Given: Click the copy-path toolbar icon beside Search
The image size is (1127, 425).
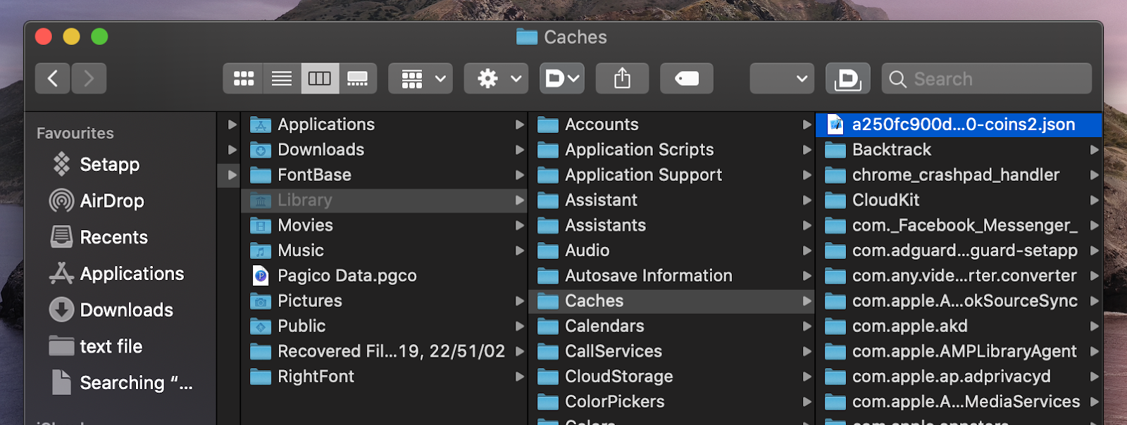Looking at the screenshot, I should point(847,78).
